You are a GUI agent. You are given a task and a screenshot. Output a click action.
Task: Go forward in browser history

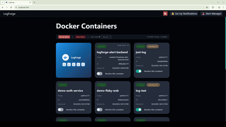click(7, 7)
